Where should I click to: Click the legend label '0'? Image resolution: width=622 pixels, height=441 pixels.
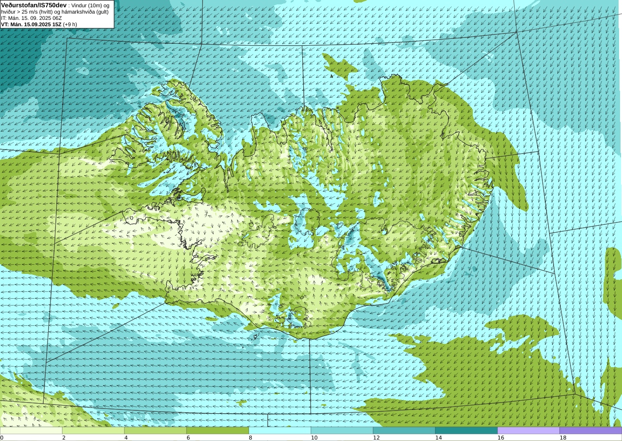1,438
